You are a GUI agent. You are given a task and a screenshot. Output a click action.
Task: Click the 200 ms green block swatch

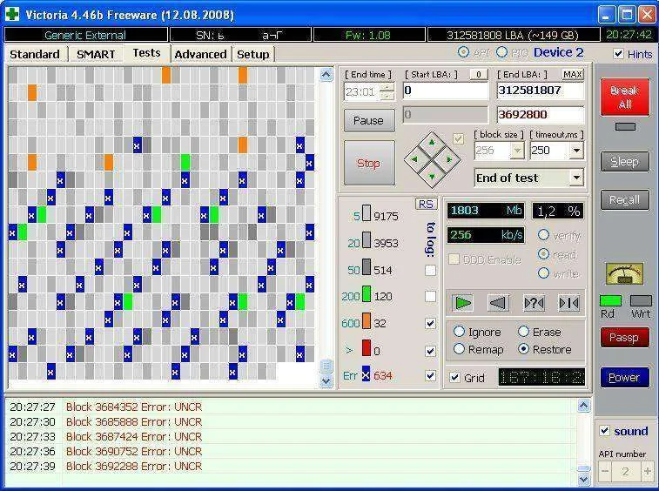[366, 294]
